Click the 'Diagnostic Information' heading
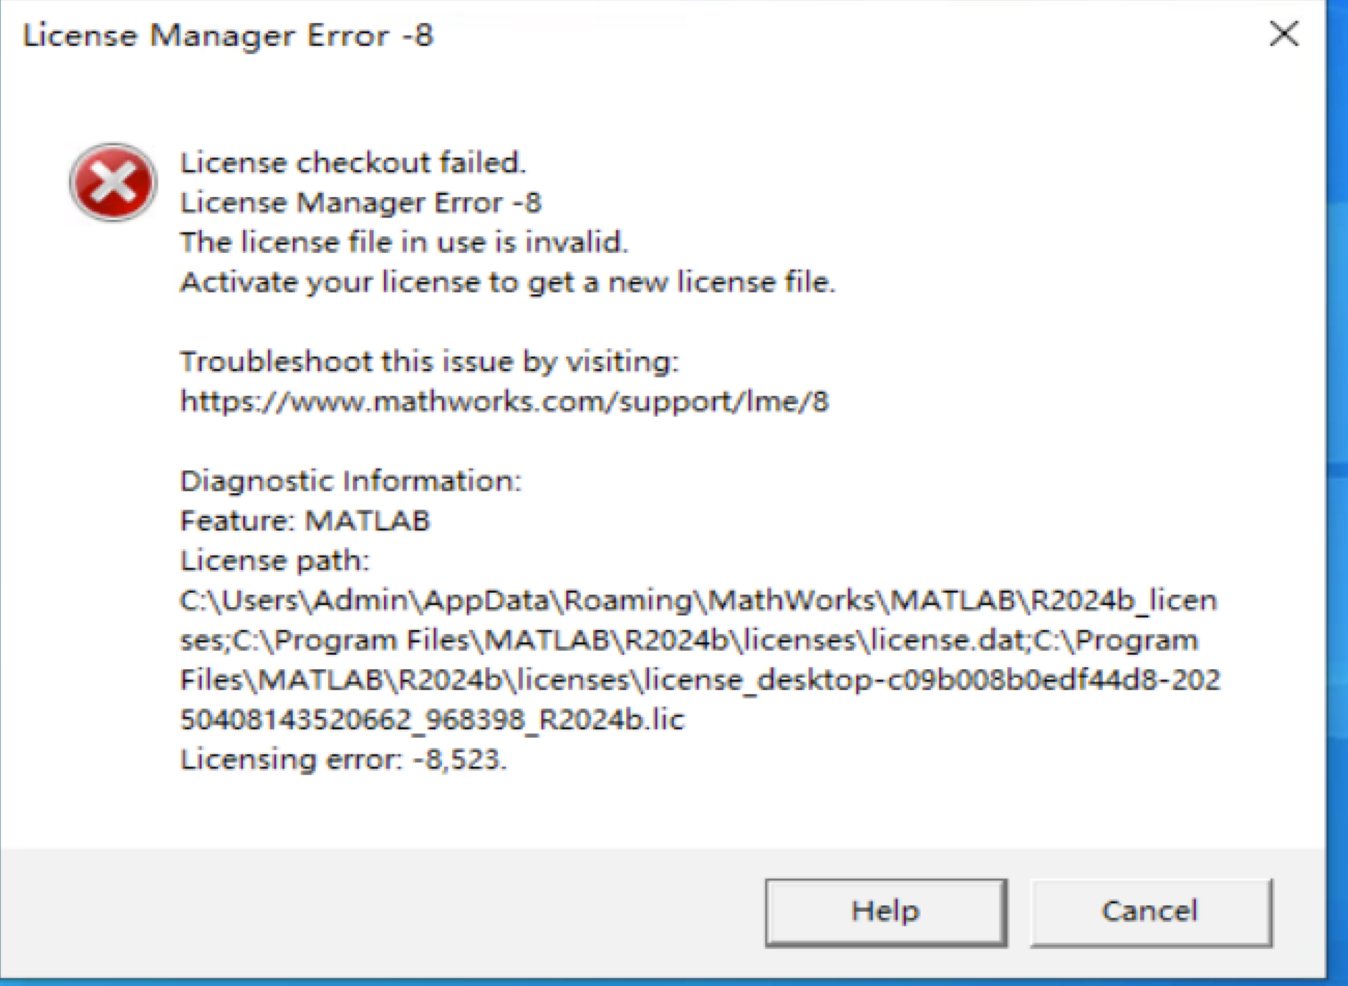1348x986 pixels. [x=350, y=481]
